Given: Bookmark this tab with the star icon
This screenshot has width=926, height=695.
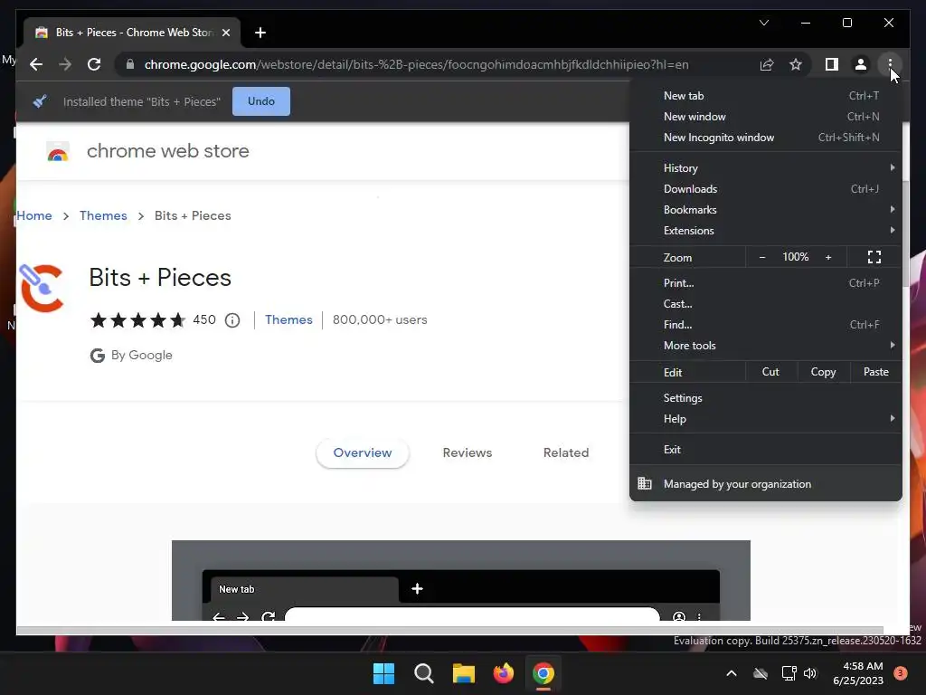Looking at the screenshot, I should [x=796, y=64].
